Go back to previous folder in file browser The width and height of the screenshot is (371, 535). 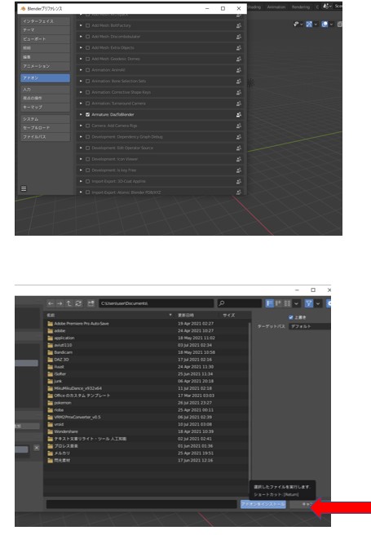51,303
